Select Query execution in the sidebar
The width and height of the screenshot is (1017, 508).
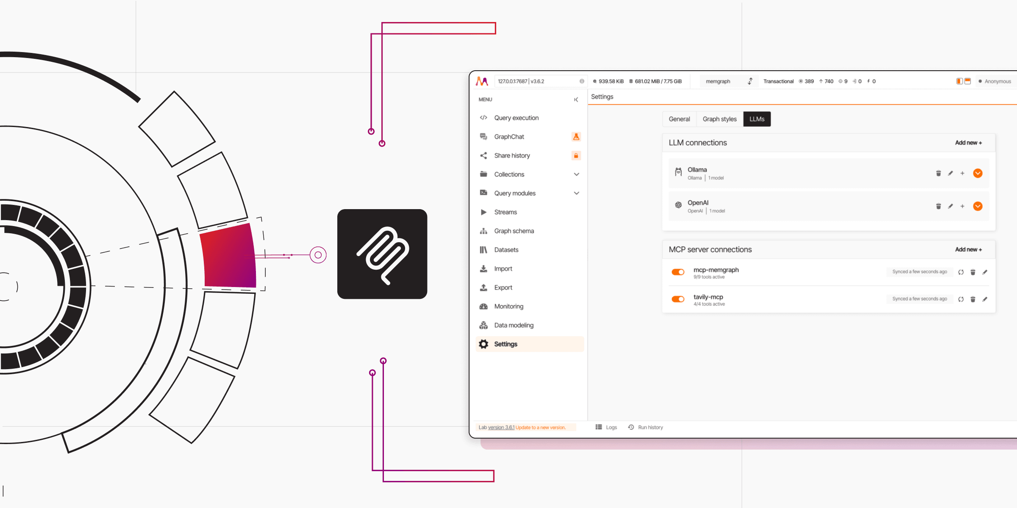click(516, 118)
